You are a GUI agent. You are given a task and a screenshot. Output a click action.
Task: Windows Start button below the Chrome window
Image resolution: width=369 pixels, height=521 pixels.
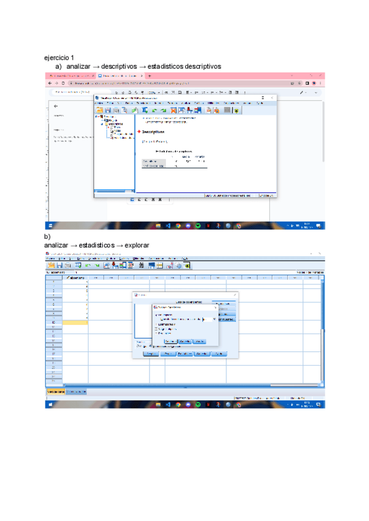pos(50,226)
